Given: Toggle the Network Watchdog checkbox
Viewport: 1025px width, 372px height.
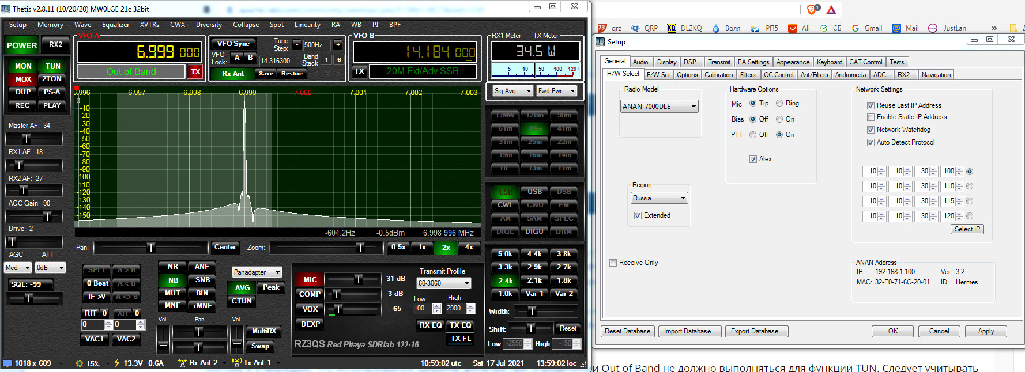Looking at the screenshot, I should click(871, 130).
